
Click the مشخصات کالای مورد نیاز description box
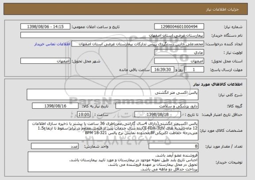(x=113, y=130)
